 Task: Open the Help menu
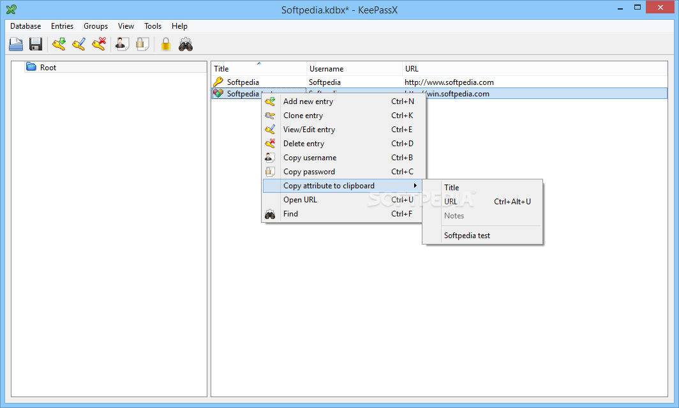coord(179,26)
